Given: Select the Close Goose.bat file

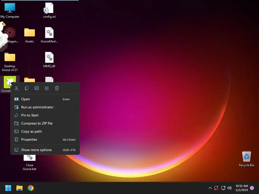Looking at the screenshot, I should click(29, 162).
